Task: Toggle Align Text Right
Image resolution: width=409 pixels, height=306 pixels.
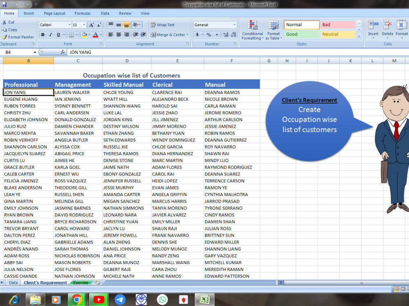Action: point(126,35)
